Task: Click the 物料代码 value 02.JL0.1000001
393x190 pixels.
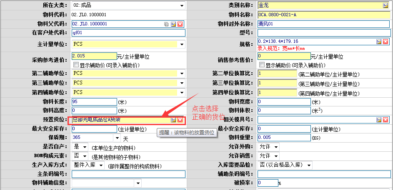Action: [x=89, y=15]
